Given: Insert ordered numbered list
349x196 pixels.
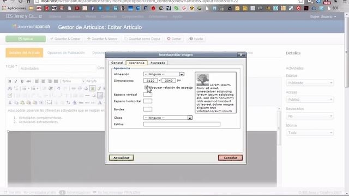Looking at the screenshot, I should coord(34,88).
